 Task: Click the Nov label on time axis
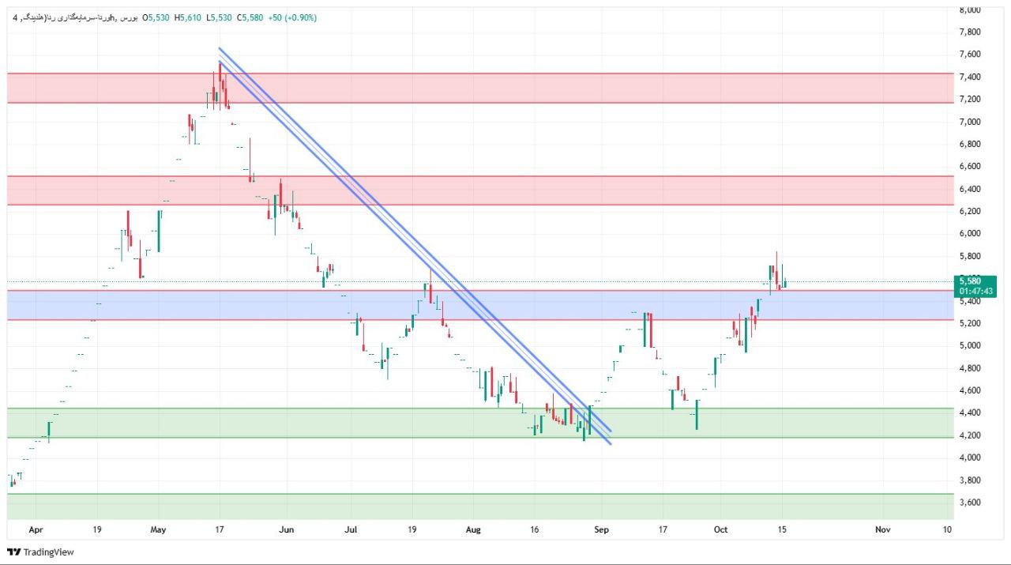pos(883,529)
